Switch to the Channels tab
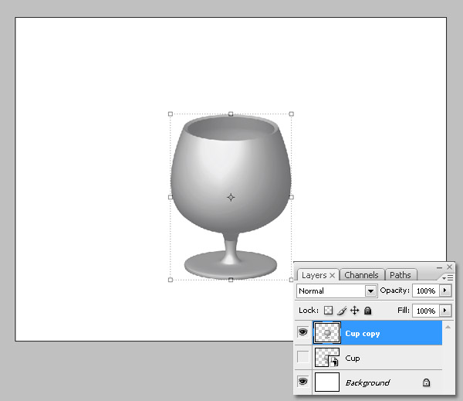Image resolution: width=463 pixels, height=401 pixels. pyautogui.click(x=362, y=275)
